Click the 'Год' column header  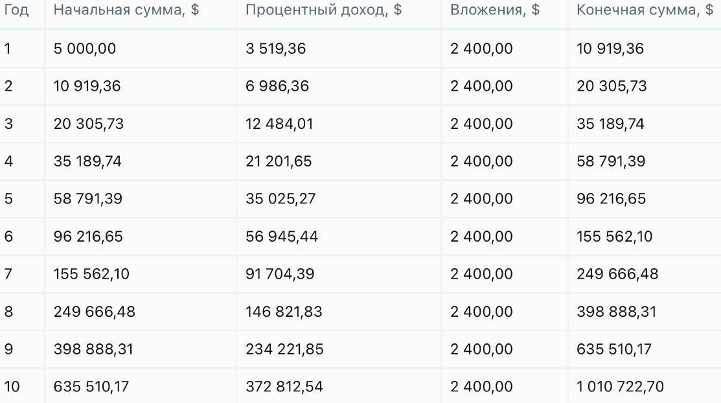coord(17,10)
